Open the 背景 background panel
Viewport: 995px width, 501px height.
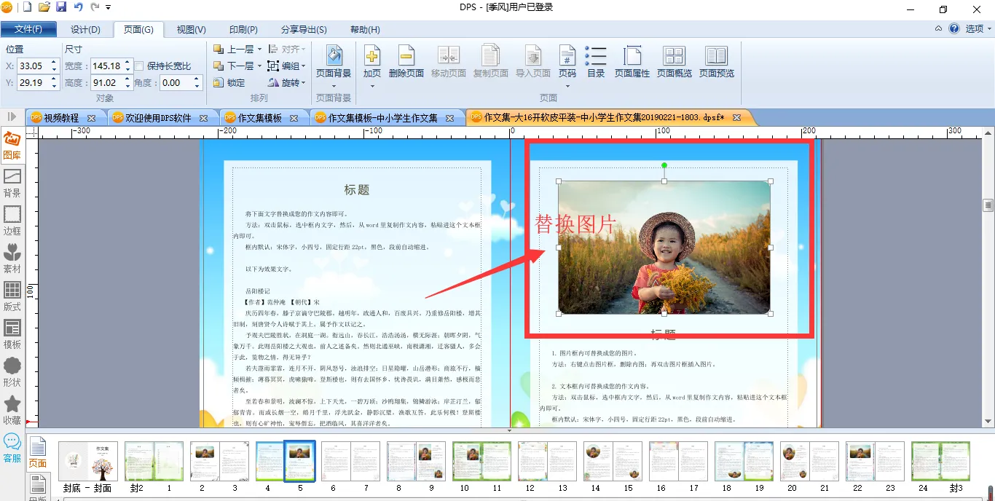click(12, 183)
